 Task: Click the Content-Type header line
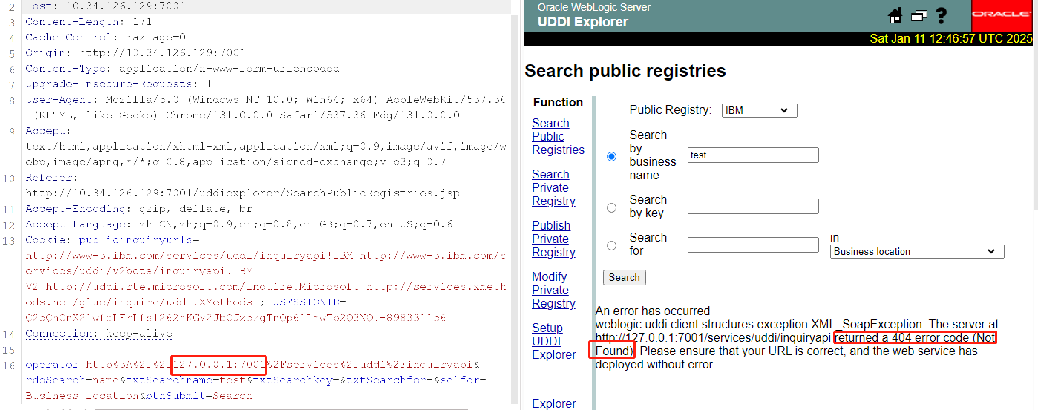coord(183,69)
